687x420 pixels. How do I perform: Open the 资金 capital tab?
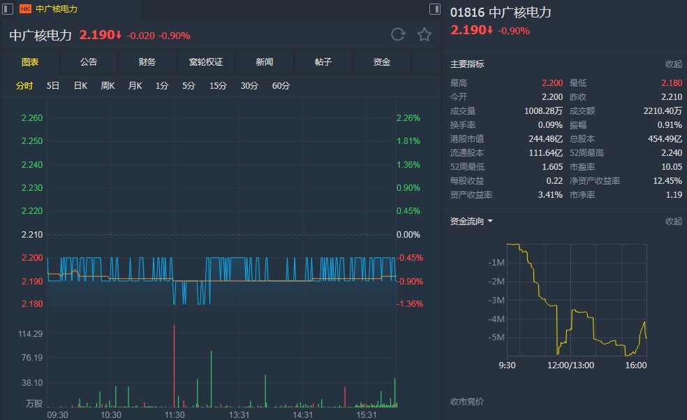point(382,61)
